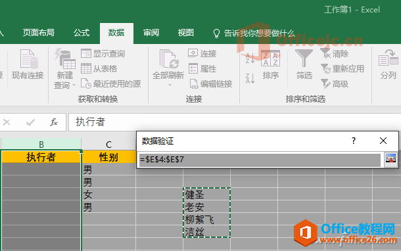Expand the collapsed 数据验证 dialog
Screen dimensions: 401x251
coord(390,159)
